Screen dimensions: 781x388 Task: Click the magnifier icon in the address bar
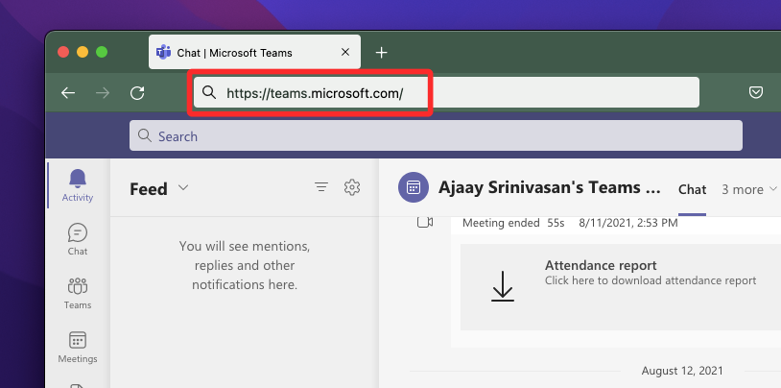click(209, 92)
